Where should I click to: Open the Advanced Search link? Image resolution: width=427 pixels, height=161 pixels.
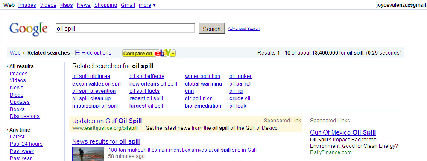coord(244,28)
